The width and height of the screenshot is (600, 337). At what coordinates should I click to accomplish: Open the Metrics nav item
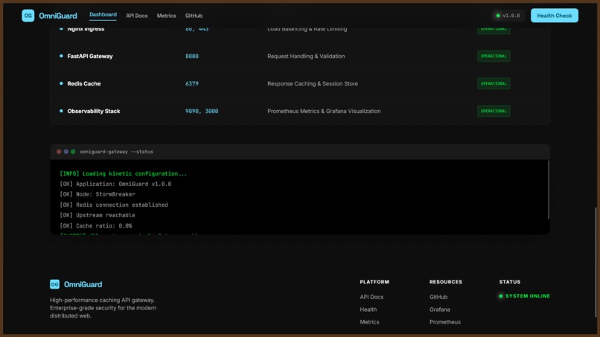tap(167, 16)
